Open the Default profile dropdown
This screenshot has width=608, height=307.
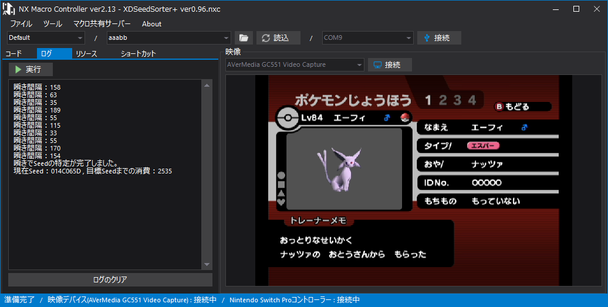(46, 38)
